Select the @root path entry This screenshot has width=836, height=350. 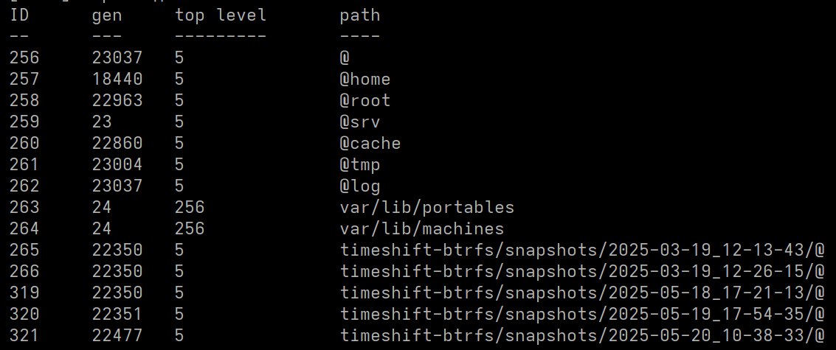click(365, 101)
